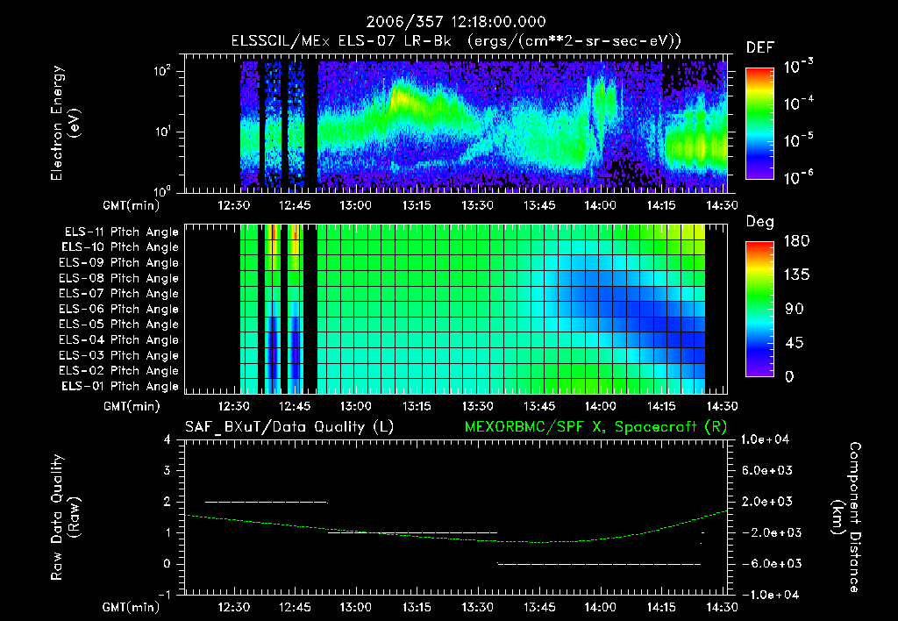This screenshot has height=621, width=898.
Task: Click the 'GMT(min)' label under the spectrogram
Action: [132, 205]
